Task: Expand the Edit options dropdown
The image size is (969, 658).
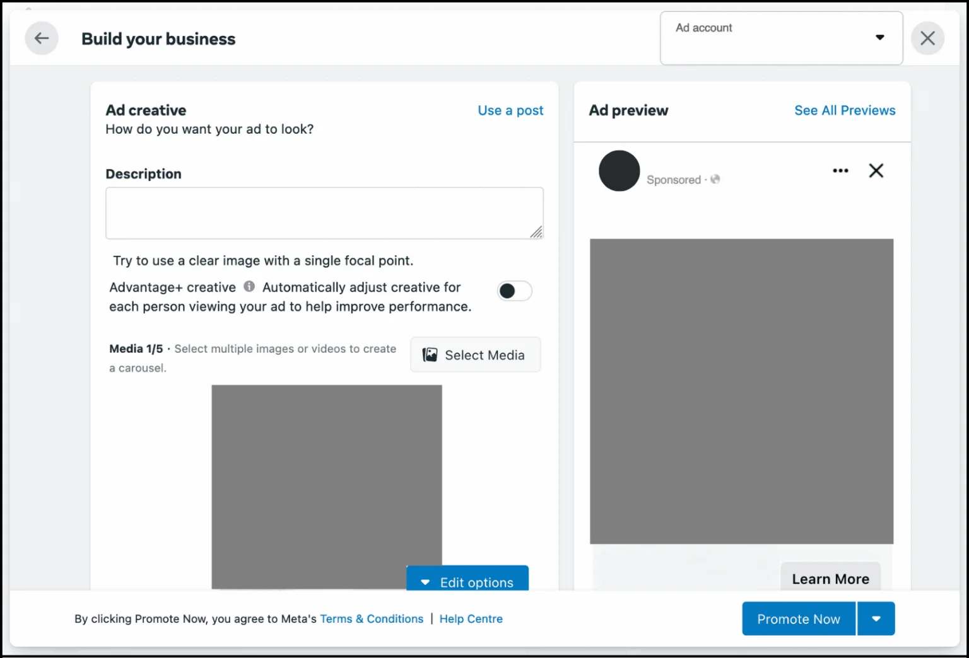Action: pos(467,580)
